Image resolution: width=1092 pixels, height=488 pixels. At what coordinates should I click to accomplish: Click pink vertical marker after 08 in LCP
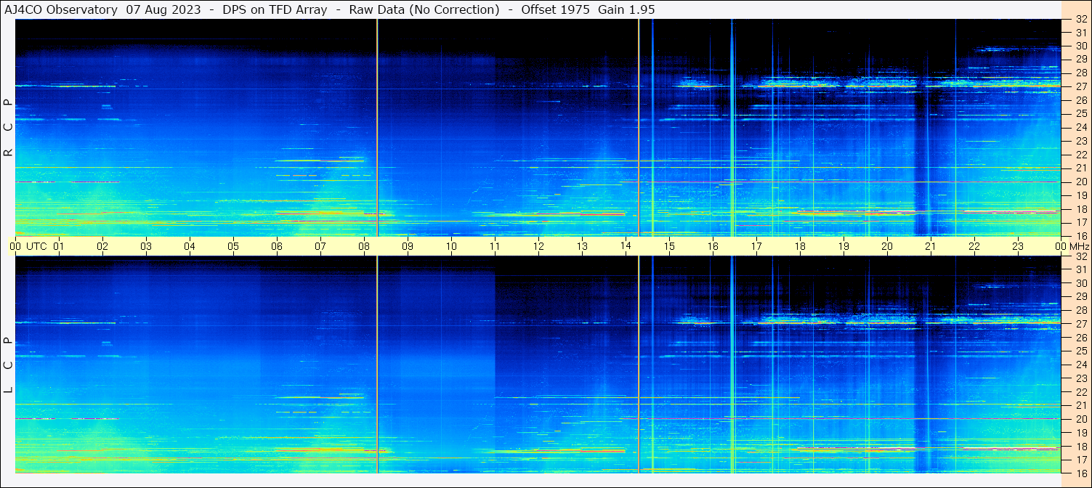tap(377, 365)
